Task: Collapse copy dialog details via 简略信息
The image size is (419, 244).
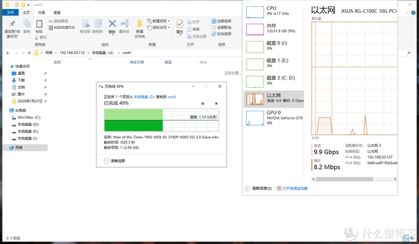Action: point(115,161)
